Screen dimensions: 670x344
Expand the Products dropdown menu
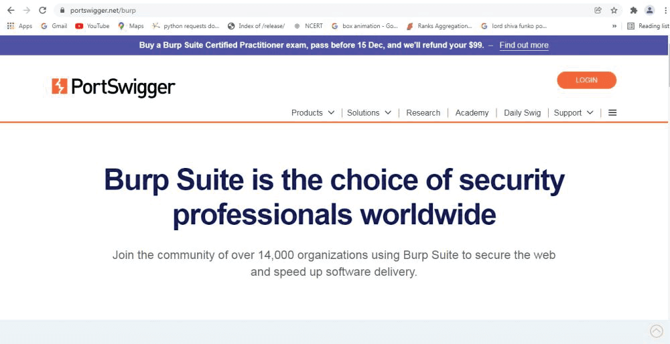pyautogui.click(x=312, y=112)
